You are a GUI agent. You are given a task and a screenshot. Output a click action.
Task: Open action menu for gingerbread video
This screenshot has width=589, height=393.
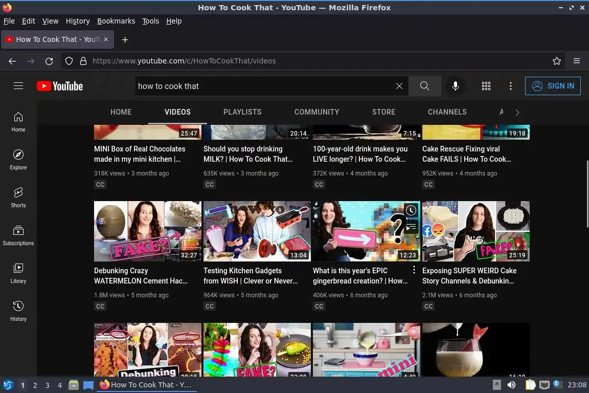coord(414,270)
